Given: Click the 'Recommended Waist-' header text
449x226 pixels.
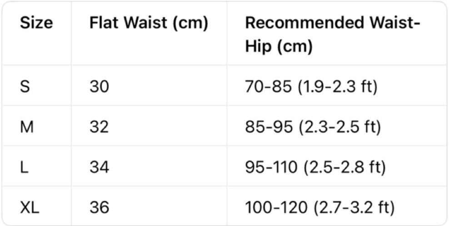Looking at the screenshot, I should coord(332,23).
